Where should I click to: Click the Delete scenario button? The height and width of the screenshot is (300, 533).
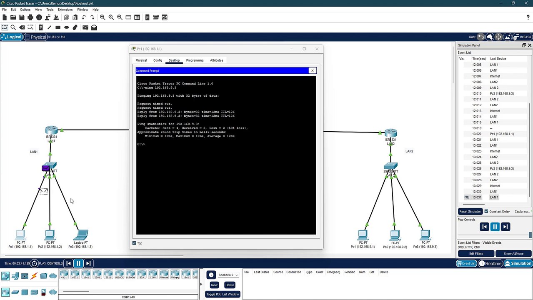[x=230, y=285]
